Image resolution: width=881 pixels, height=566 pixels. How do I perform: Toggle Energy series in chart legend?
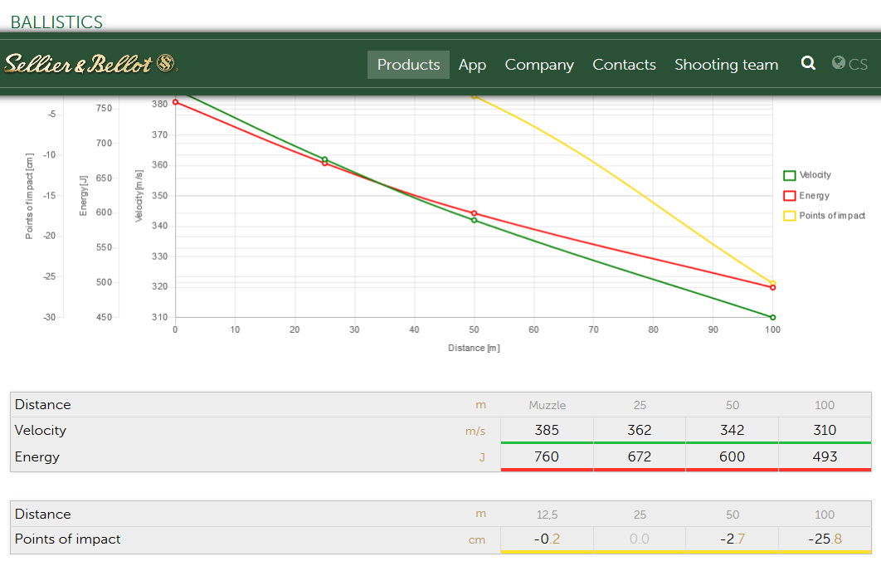coord(814,196)
